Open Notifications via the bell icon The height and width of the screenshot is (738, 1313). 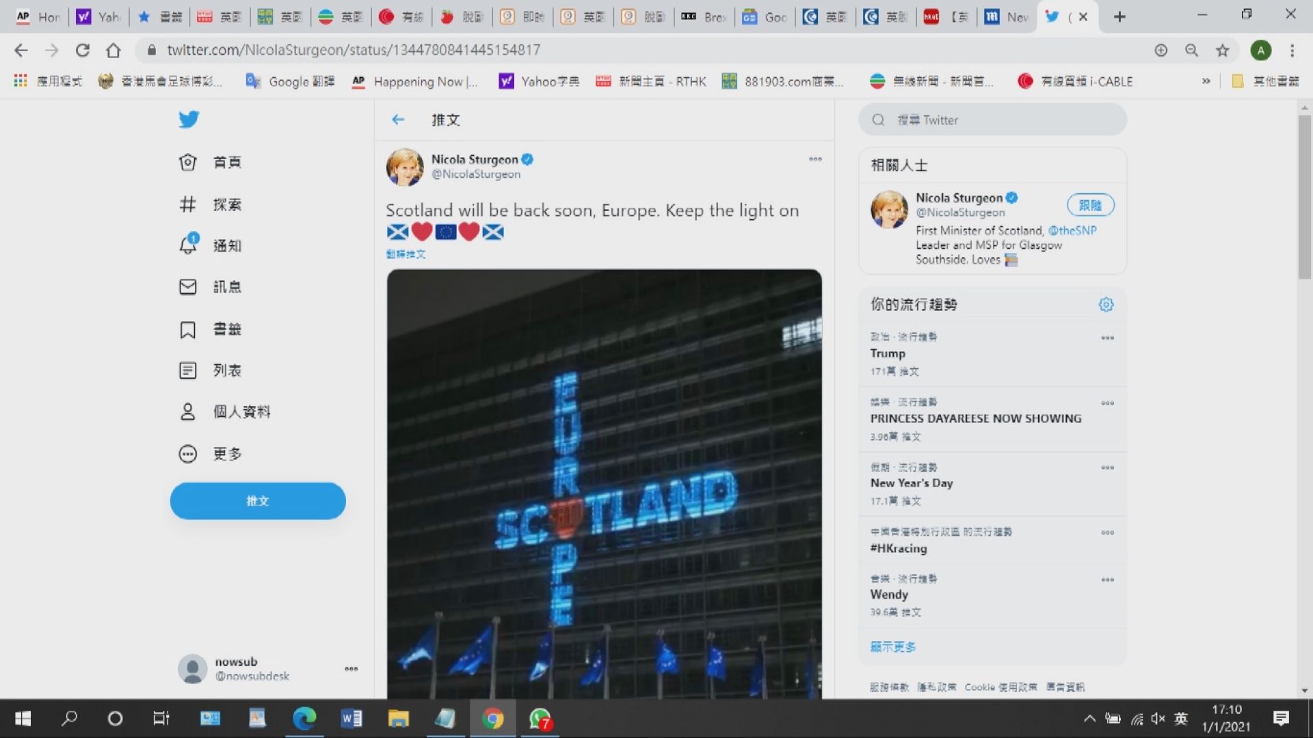pos(188,246)
